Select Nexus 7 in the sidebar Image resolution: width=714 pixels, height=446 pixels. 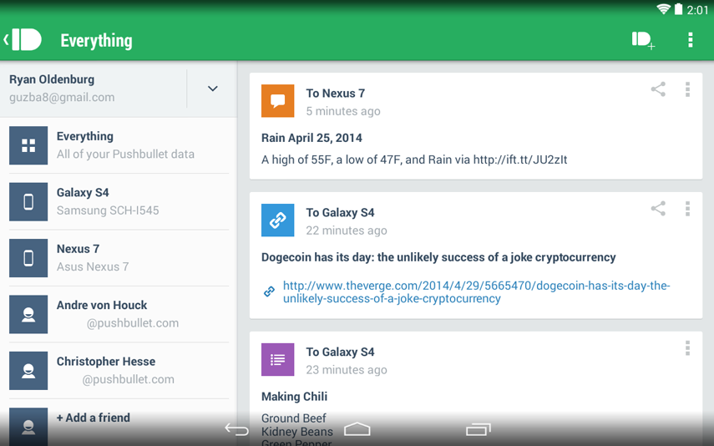coord(119,258)
